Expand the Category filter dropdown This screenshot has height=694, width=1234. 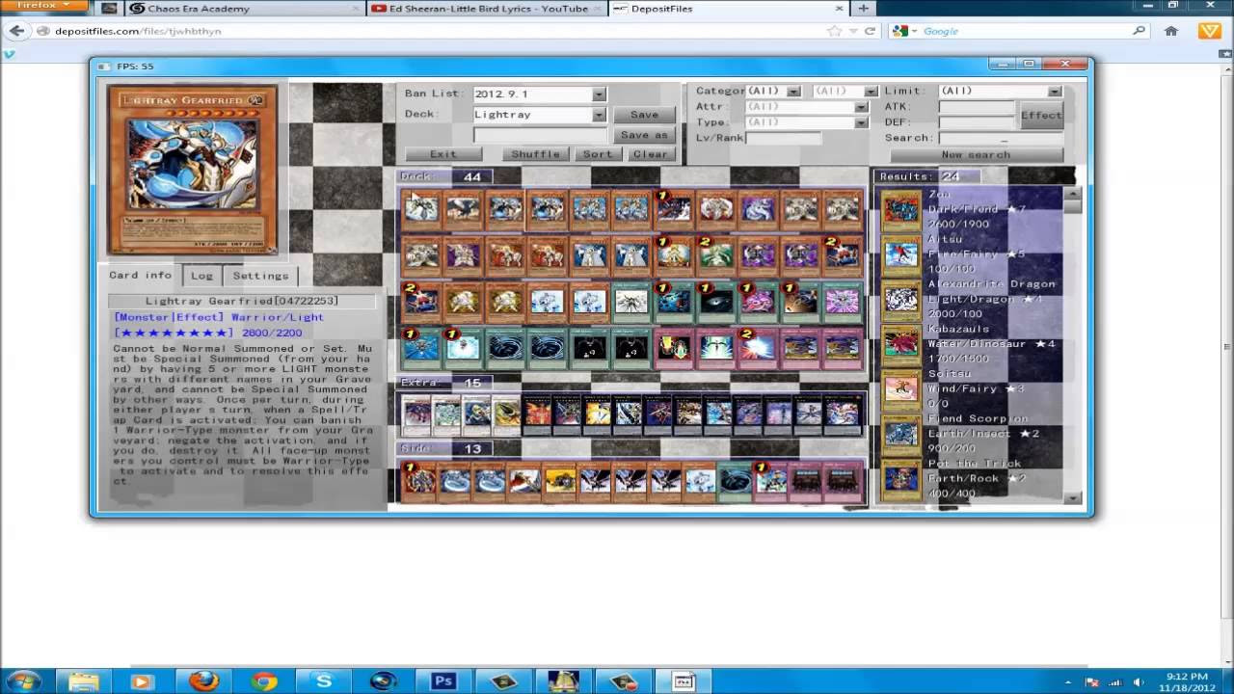793,91
